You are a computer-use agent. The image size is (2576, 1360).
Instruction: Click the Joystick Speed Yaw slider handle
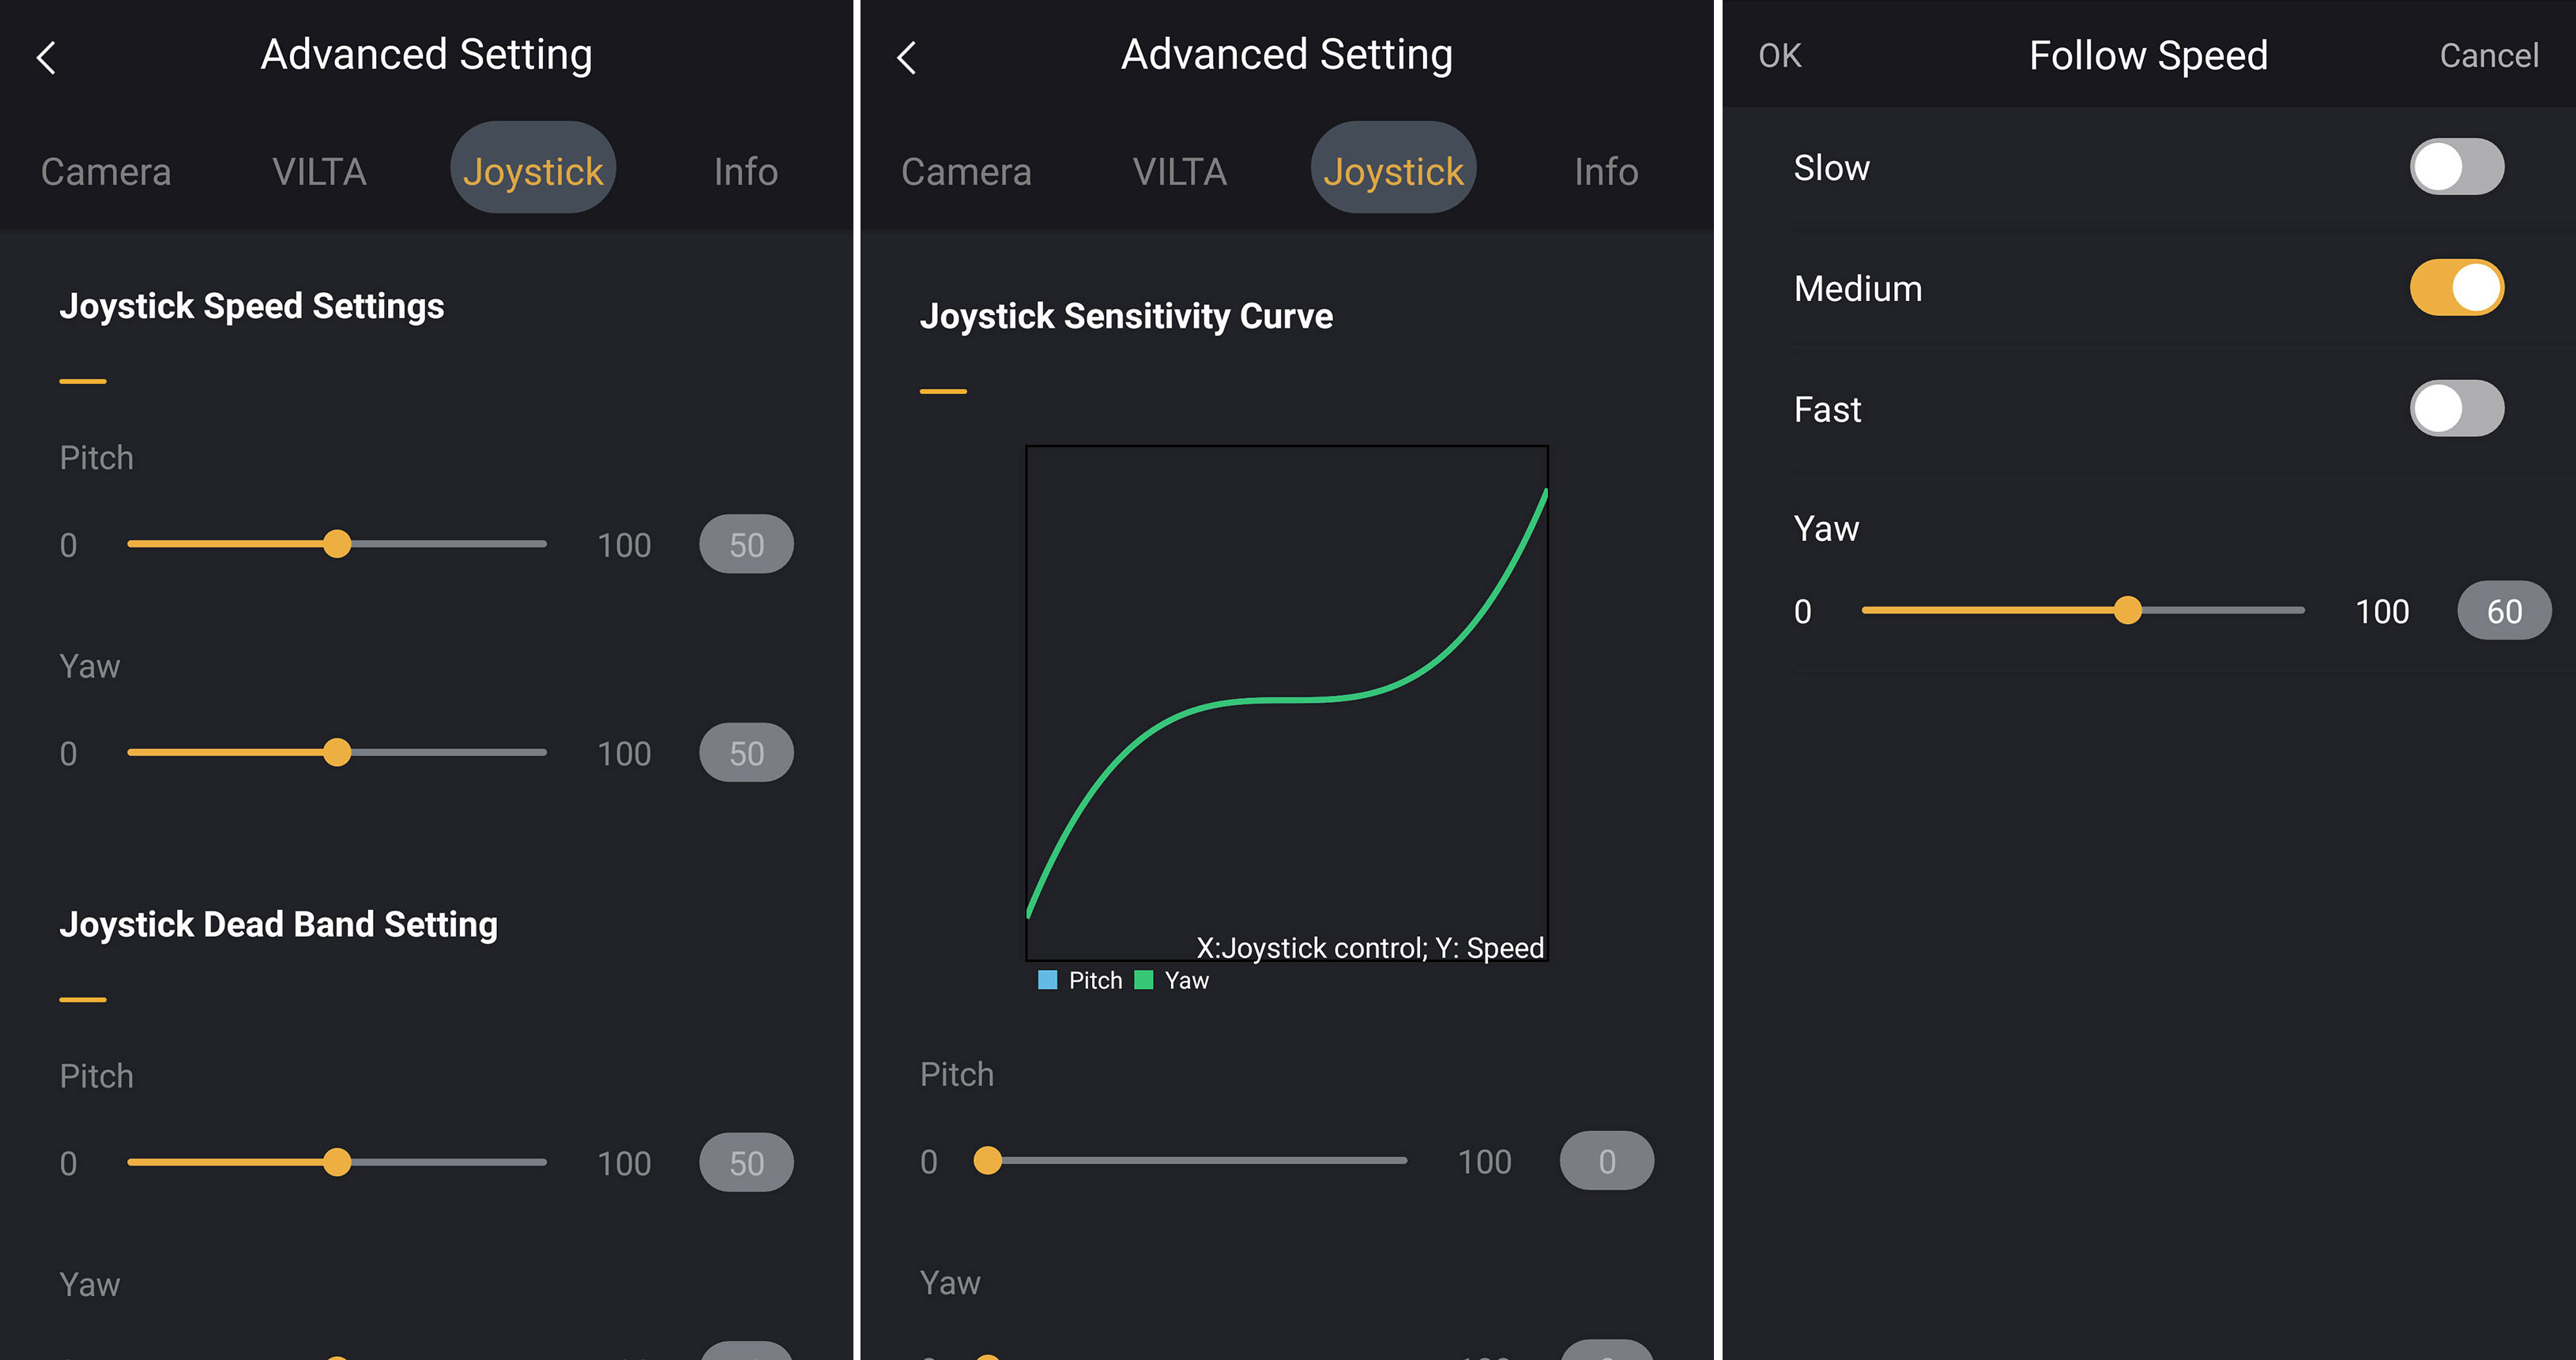[x=337, y=753]
